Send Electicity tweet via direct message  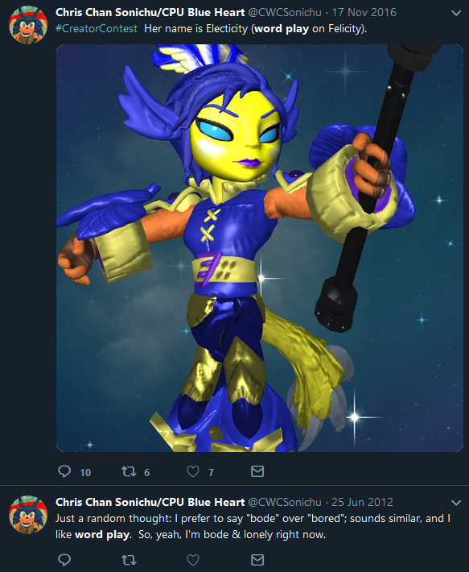tap(257, 471)
